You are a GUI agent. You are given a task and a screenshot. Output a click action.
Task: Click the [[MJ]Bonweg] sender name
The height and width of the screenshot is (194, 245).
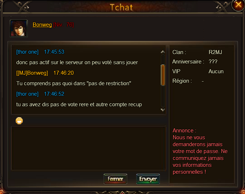click(x=32, y=73)
